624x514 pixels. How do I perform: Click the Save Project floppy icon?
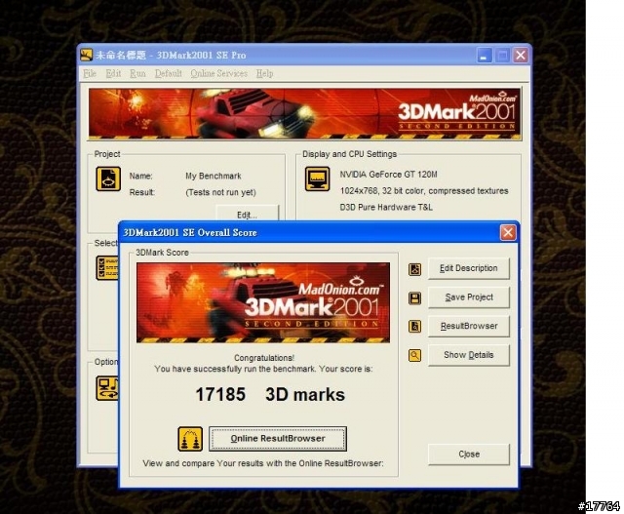coord(414,298)
